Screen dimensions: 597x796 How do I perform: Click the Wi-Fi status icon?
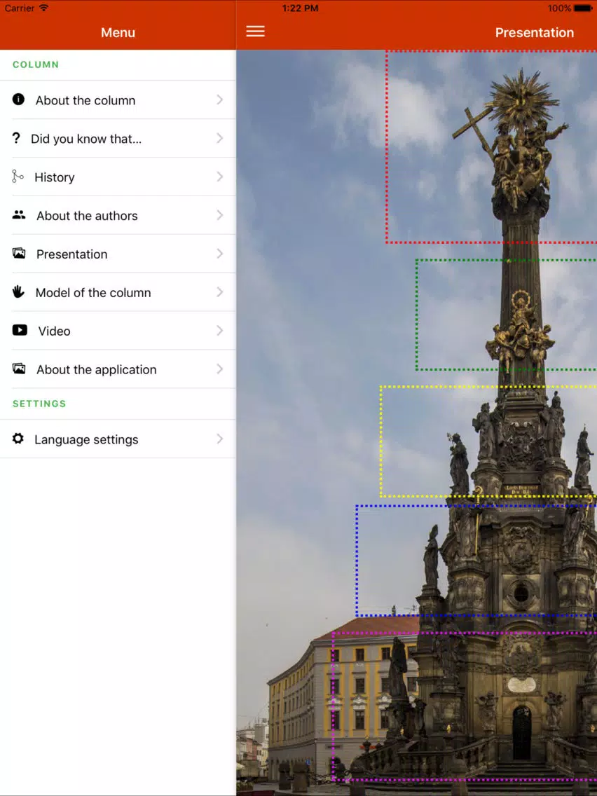pyautogui.click(x=44, y=8)
